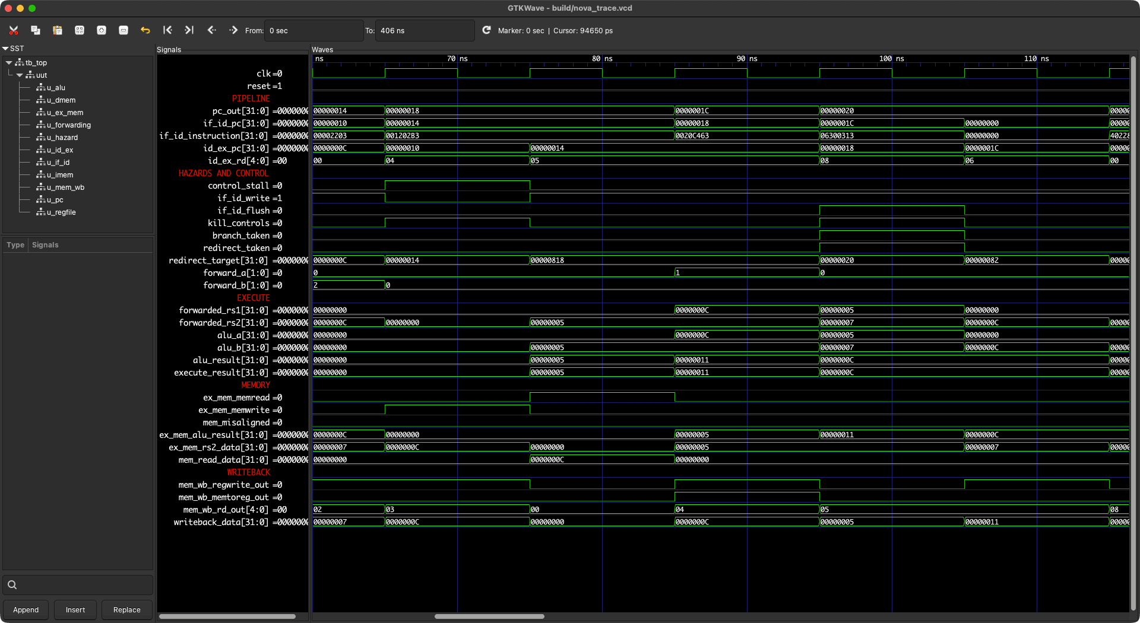Click the u_alu module icon
This screenshot has width=1140, height=623.
click(x=40, y=88)
